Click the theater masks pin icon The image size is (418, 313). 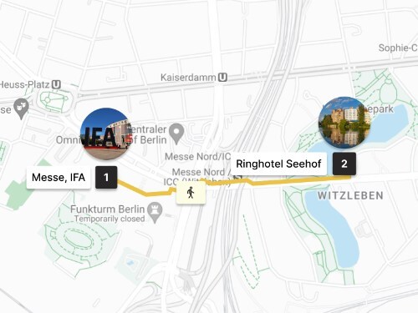21,109
